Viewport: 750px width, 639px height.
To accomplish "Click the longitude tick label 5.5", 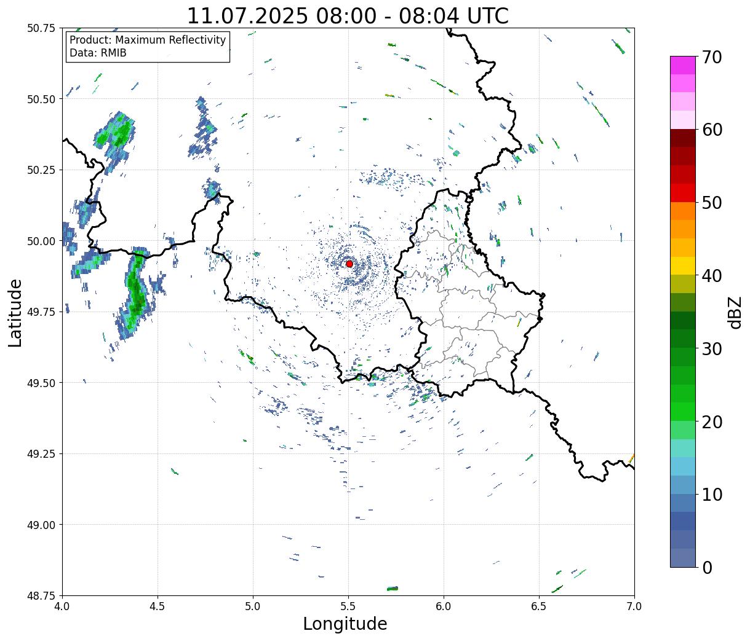I will (348, 606).
